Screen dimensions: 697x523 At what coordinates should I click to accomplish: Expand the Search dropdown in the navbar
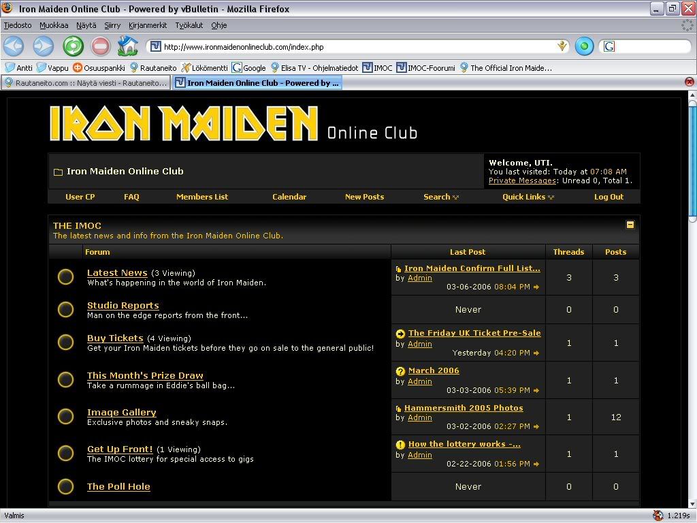[455, 197]
